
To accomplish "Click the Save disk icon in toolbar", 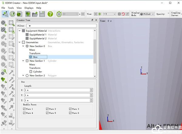I will coord(42,14).
